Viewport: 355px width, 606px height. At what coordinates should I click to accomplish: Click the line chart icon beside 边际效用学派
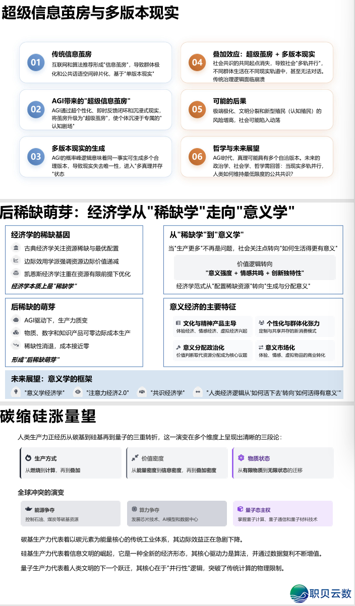(x=16, y=260)
